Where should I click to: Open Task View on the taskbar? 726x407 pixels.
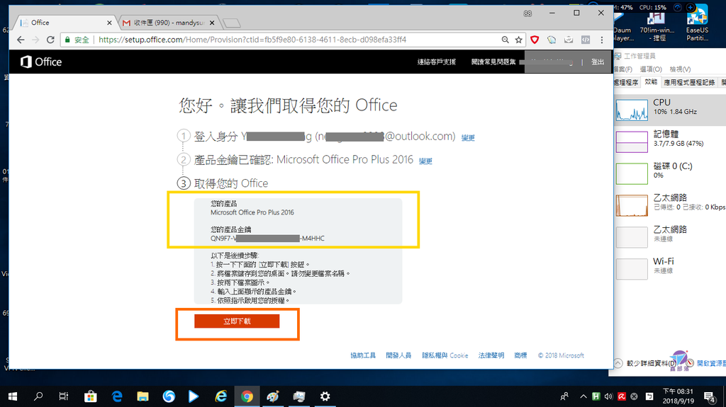tap(64, 396)
